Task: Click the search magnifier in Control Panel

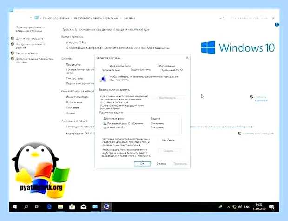Action: (x=273, y=18)
